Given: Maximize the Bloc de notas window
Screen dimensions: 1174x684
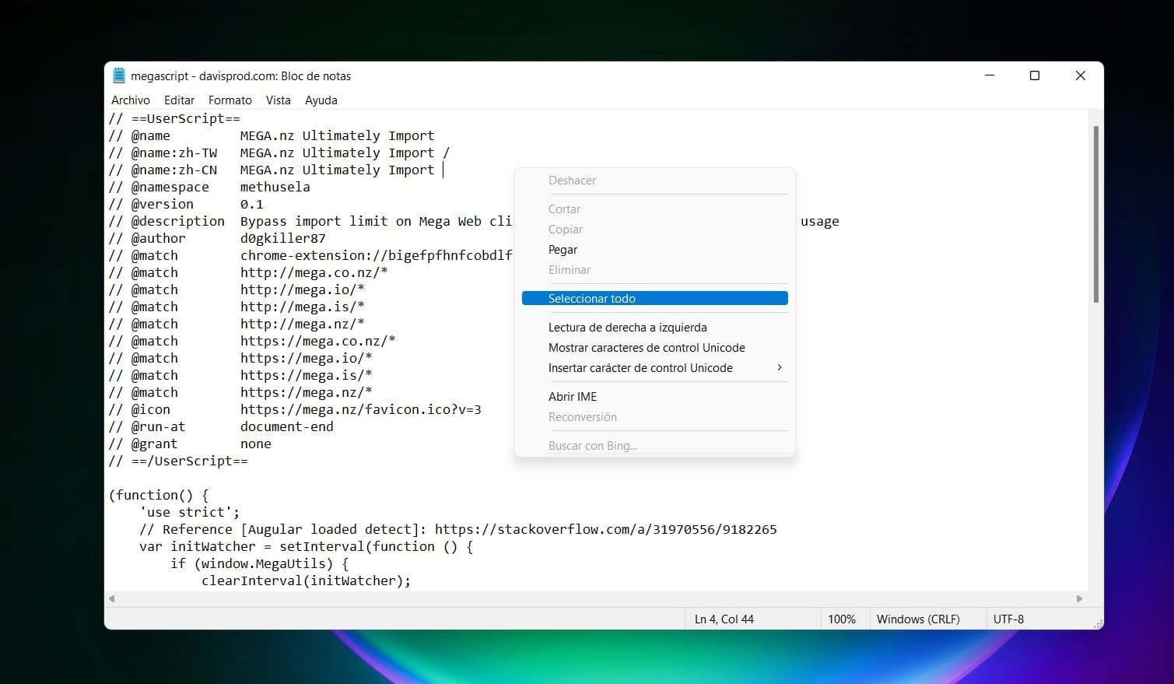Looking at the screenshot, I should click(x=1035, y=75).
